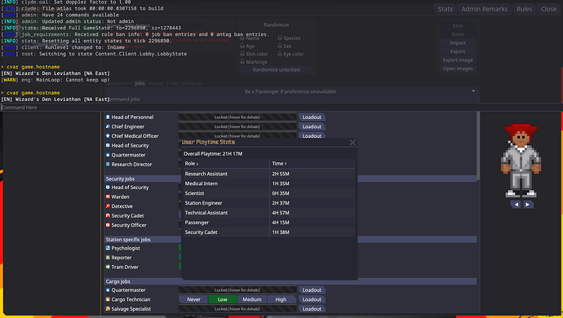This screenshot has height=318, width=563.
Task: Toggle the Sex randomize lock
Action: coord(280,46)
